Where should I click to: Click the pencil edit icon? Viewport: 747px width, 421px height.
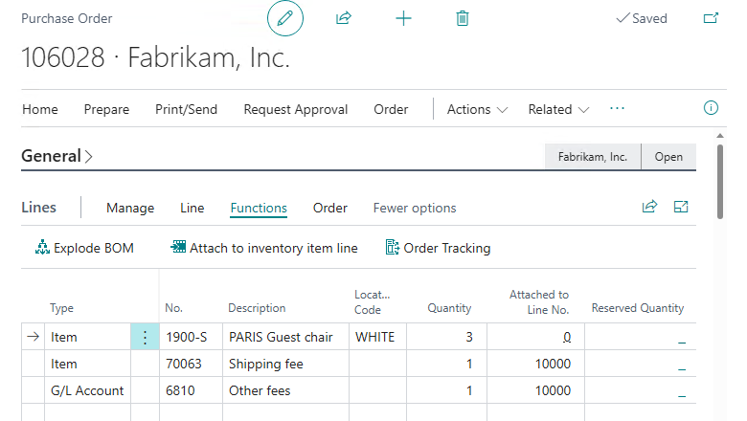tap(284, 18)
